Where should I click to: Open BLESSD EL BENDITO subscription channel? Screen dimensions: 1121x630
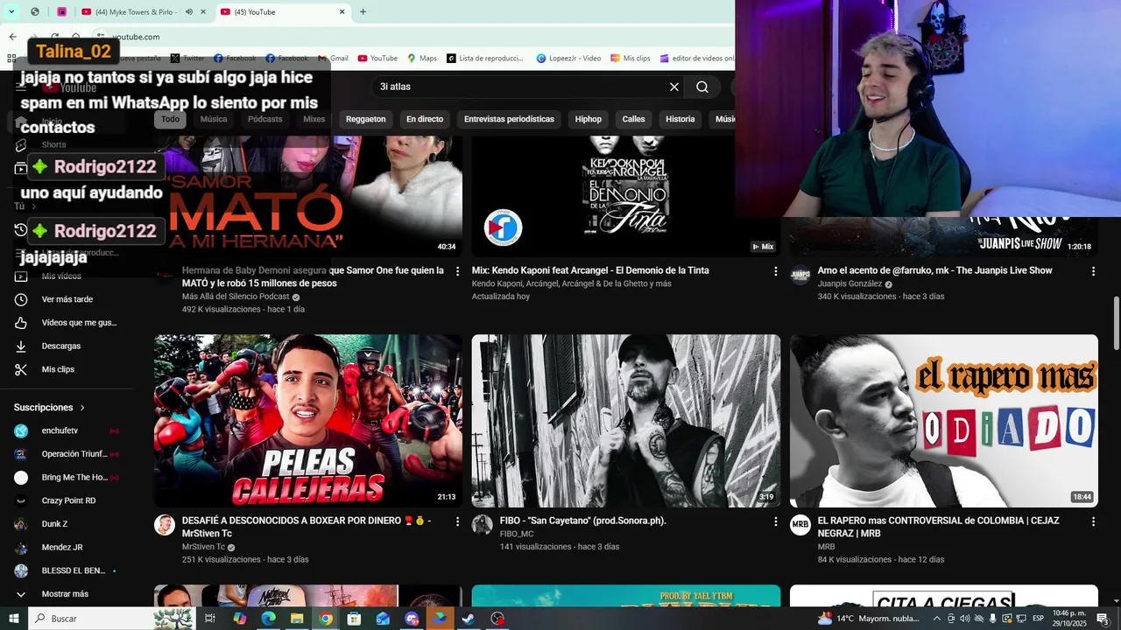tap(74, 570)
